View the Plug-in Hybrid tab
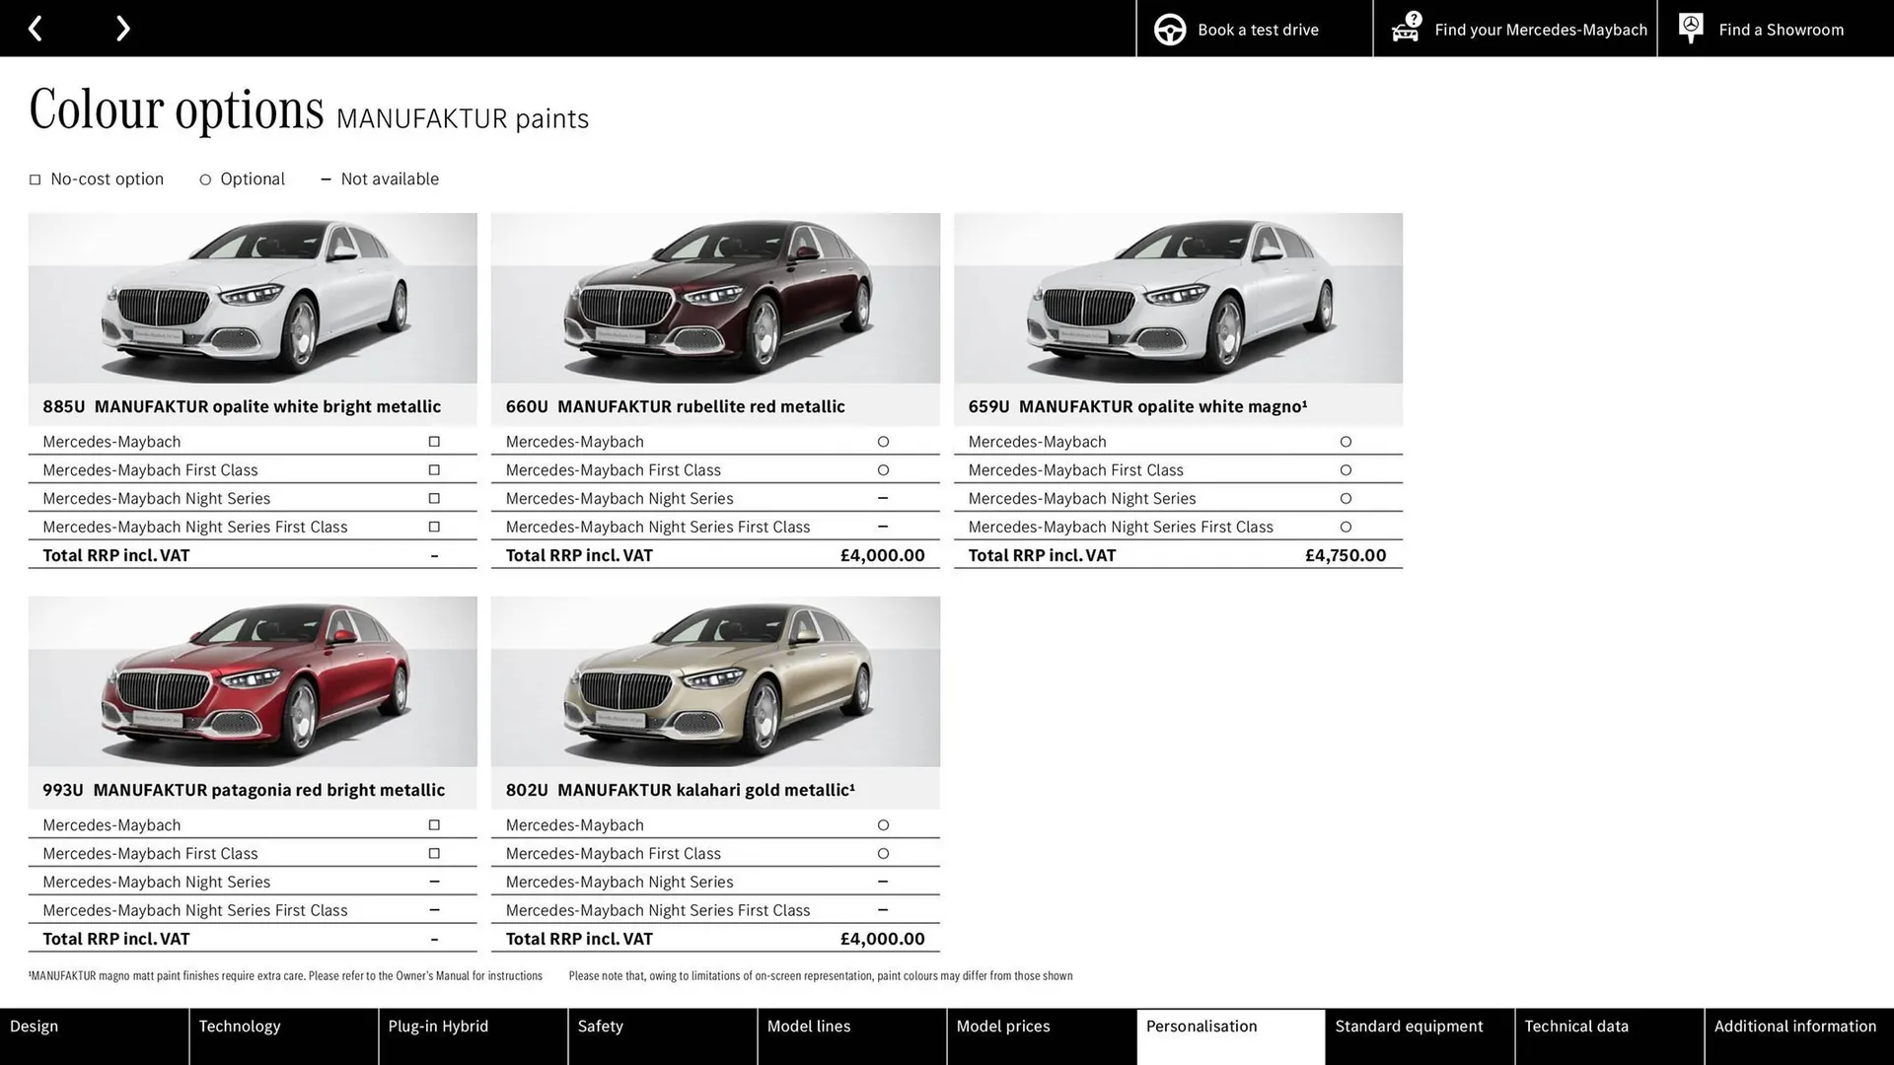Viewport: 1894px width, 1065px height. coord(438,1026)
